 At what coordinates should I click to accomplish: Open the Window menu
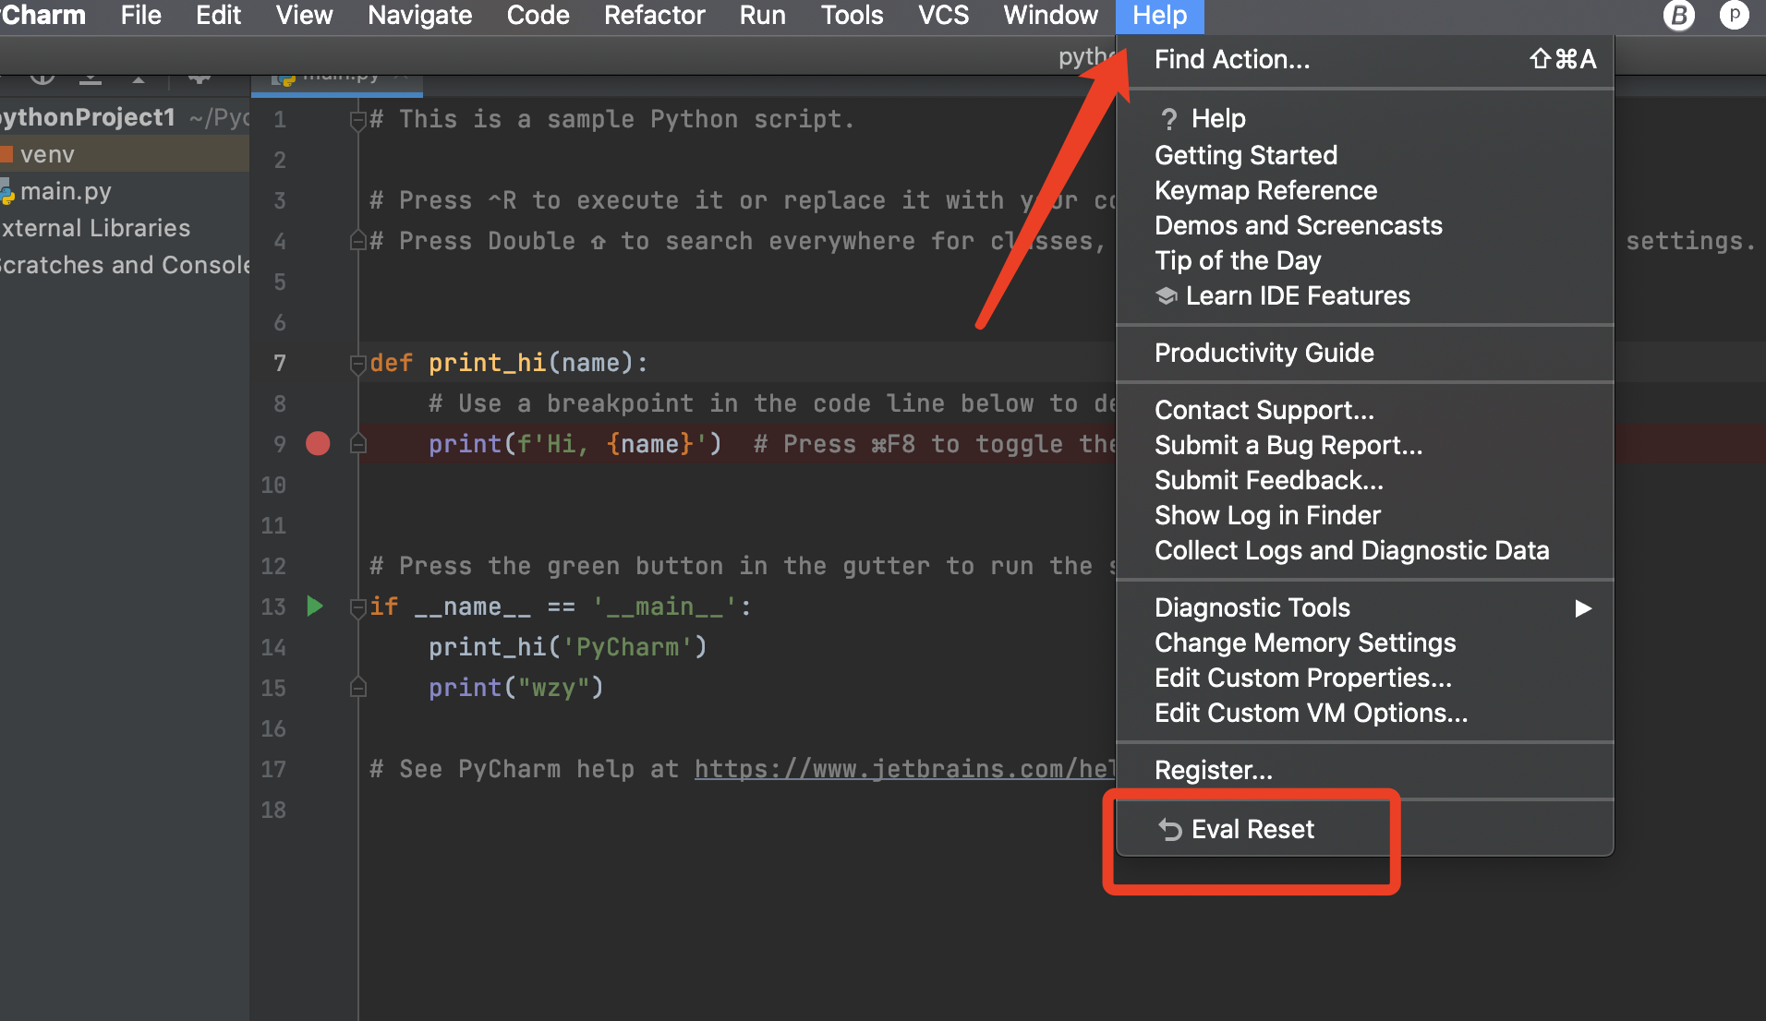coord(1050,16)
